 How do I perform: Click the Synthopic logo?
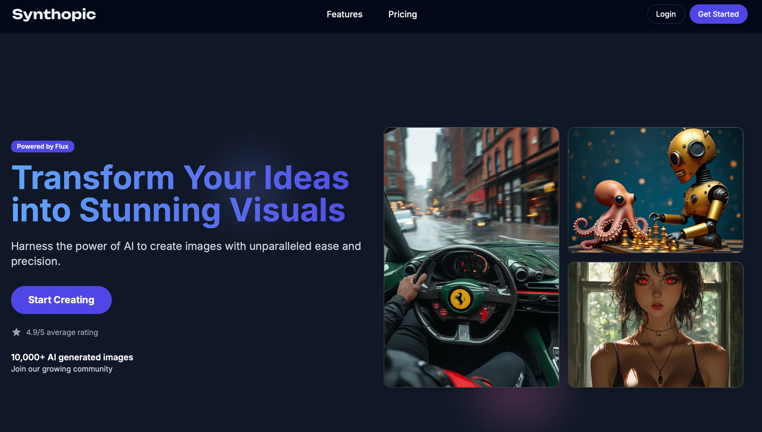(54, 14)
